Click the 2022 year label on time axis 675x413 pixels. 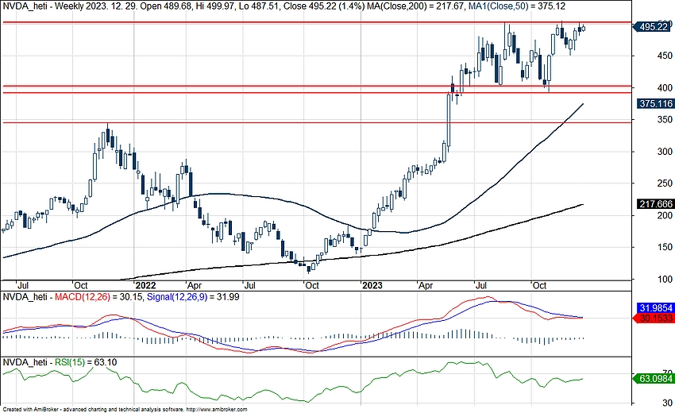click(145, 285)
